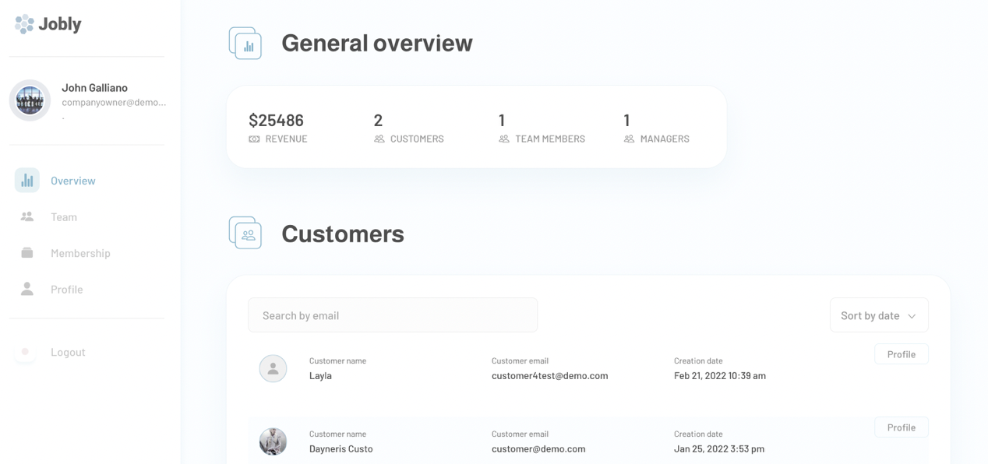988x464 pixels.
Task: Select the Overview menu item
Action: 73,181
